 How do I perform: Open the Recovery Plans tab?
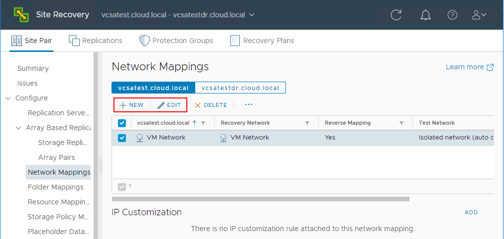(x=262, y=41)
